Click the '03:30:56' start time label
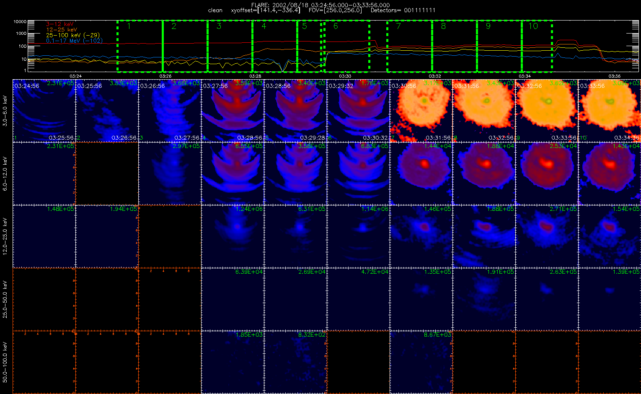 point(404,86)
